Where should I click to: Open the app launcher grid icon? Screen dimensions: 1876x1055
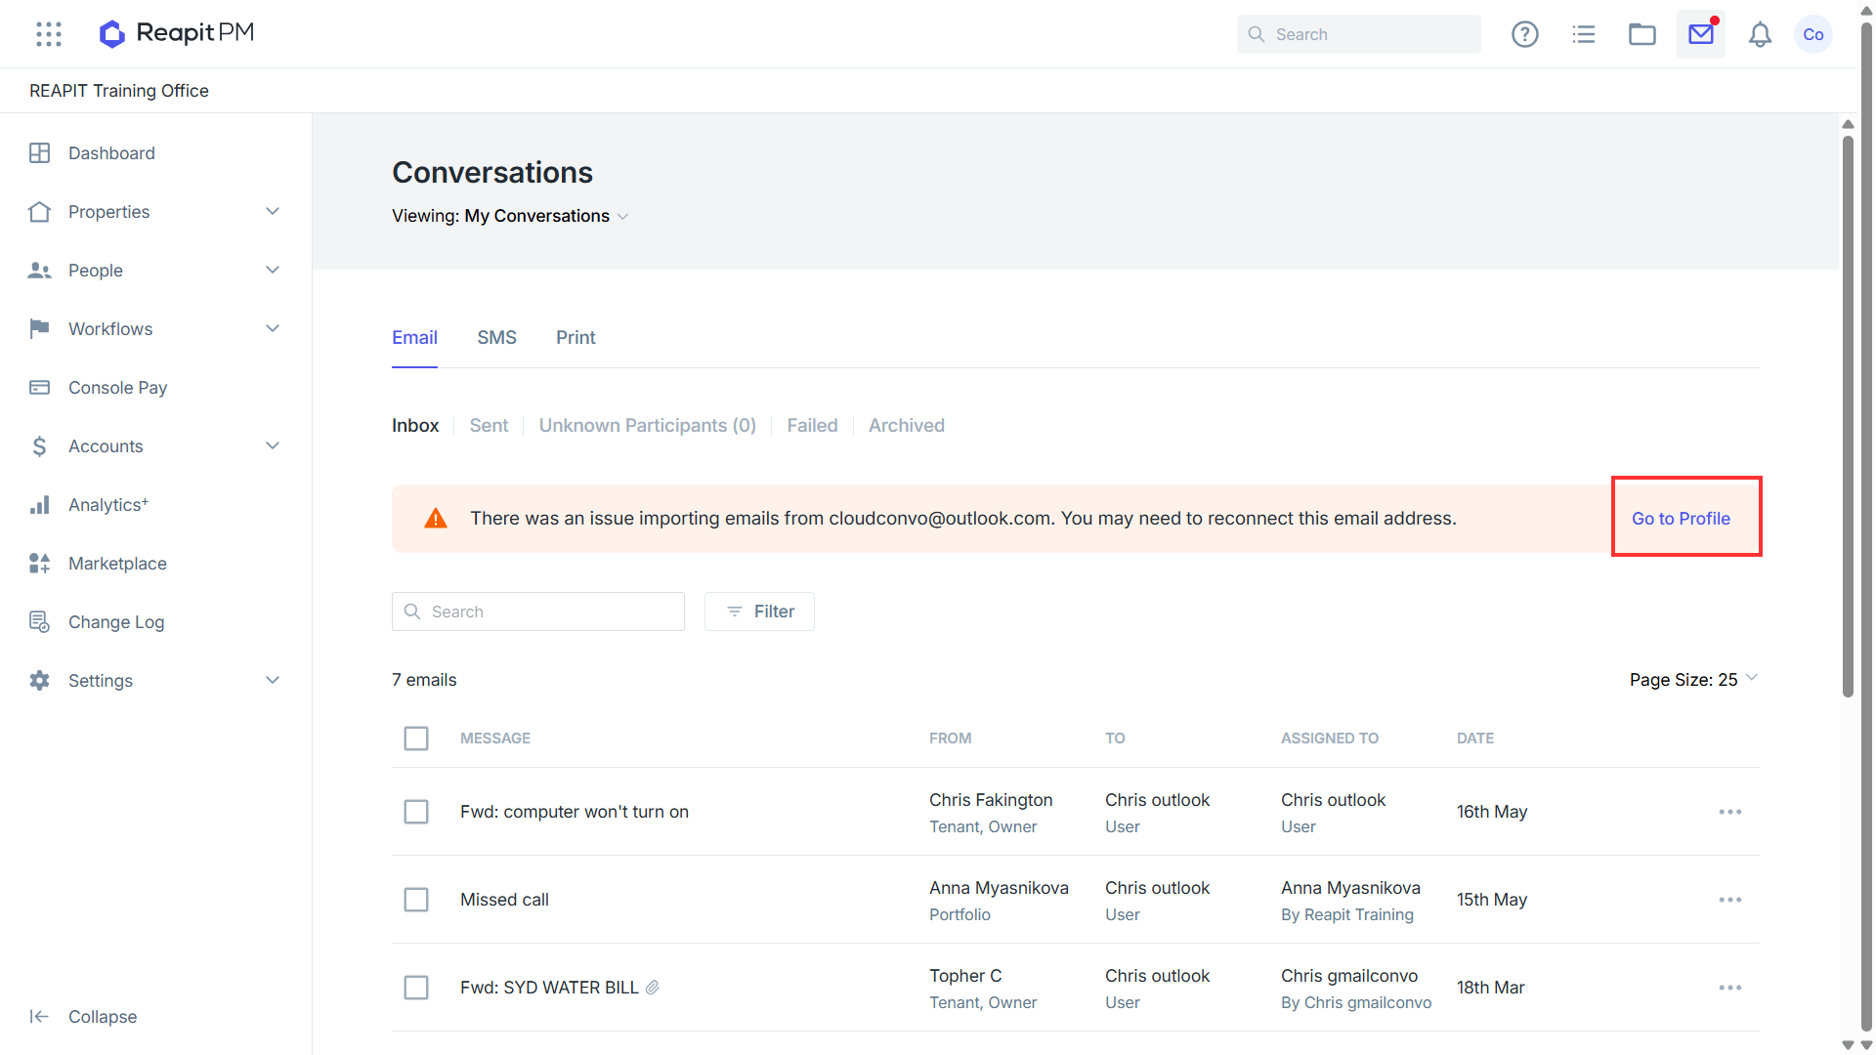click(49, 34)
